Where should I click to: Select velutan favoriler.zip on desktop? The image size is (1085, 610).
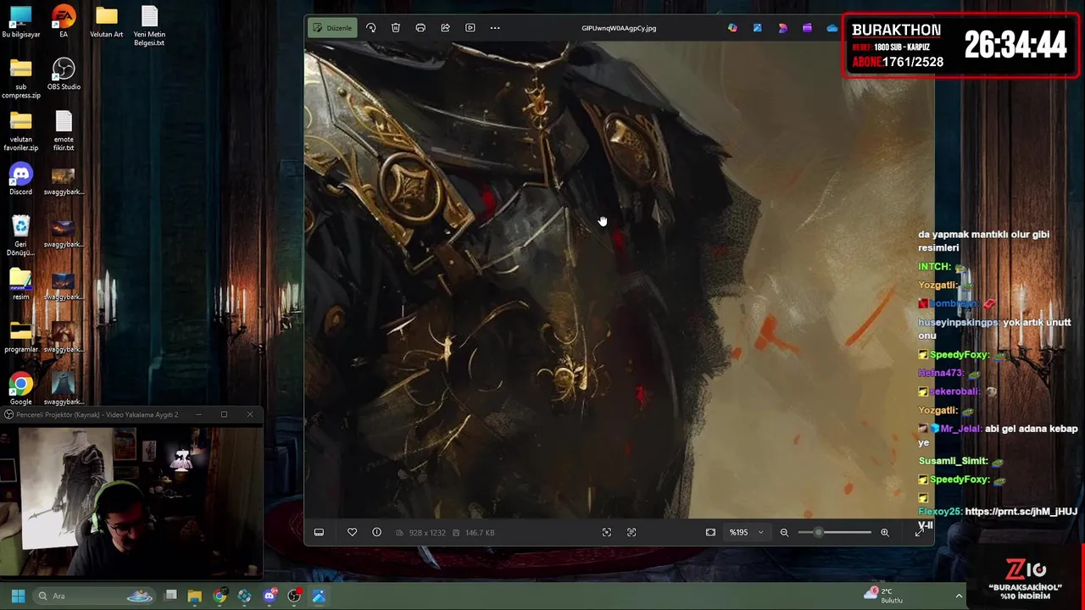point(20,130)
